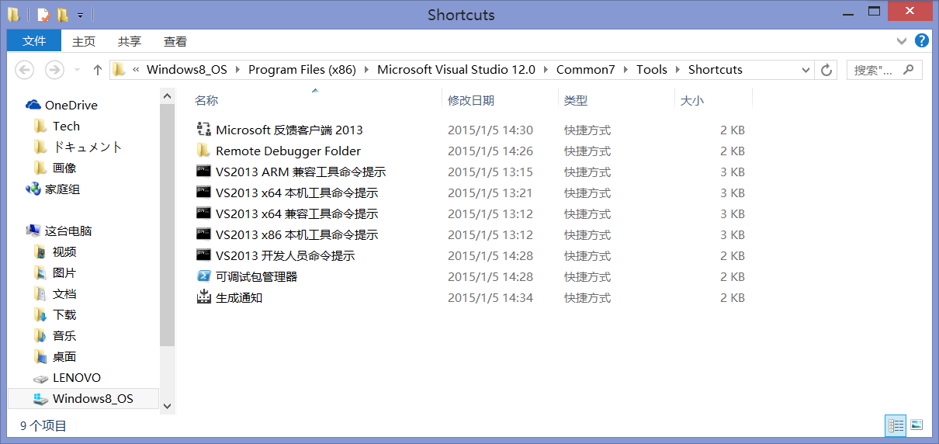Viewport: 939px width, 444px height.
Task: Open the 文件 file menu
Action: click(34, 41)
